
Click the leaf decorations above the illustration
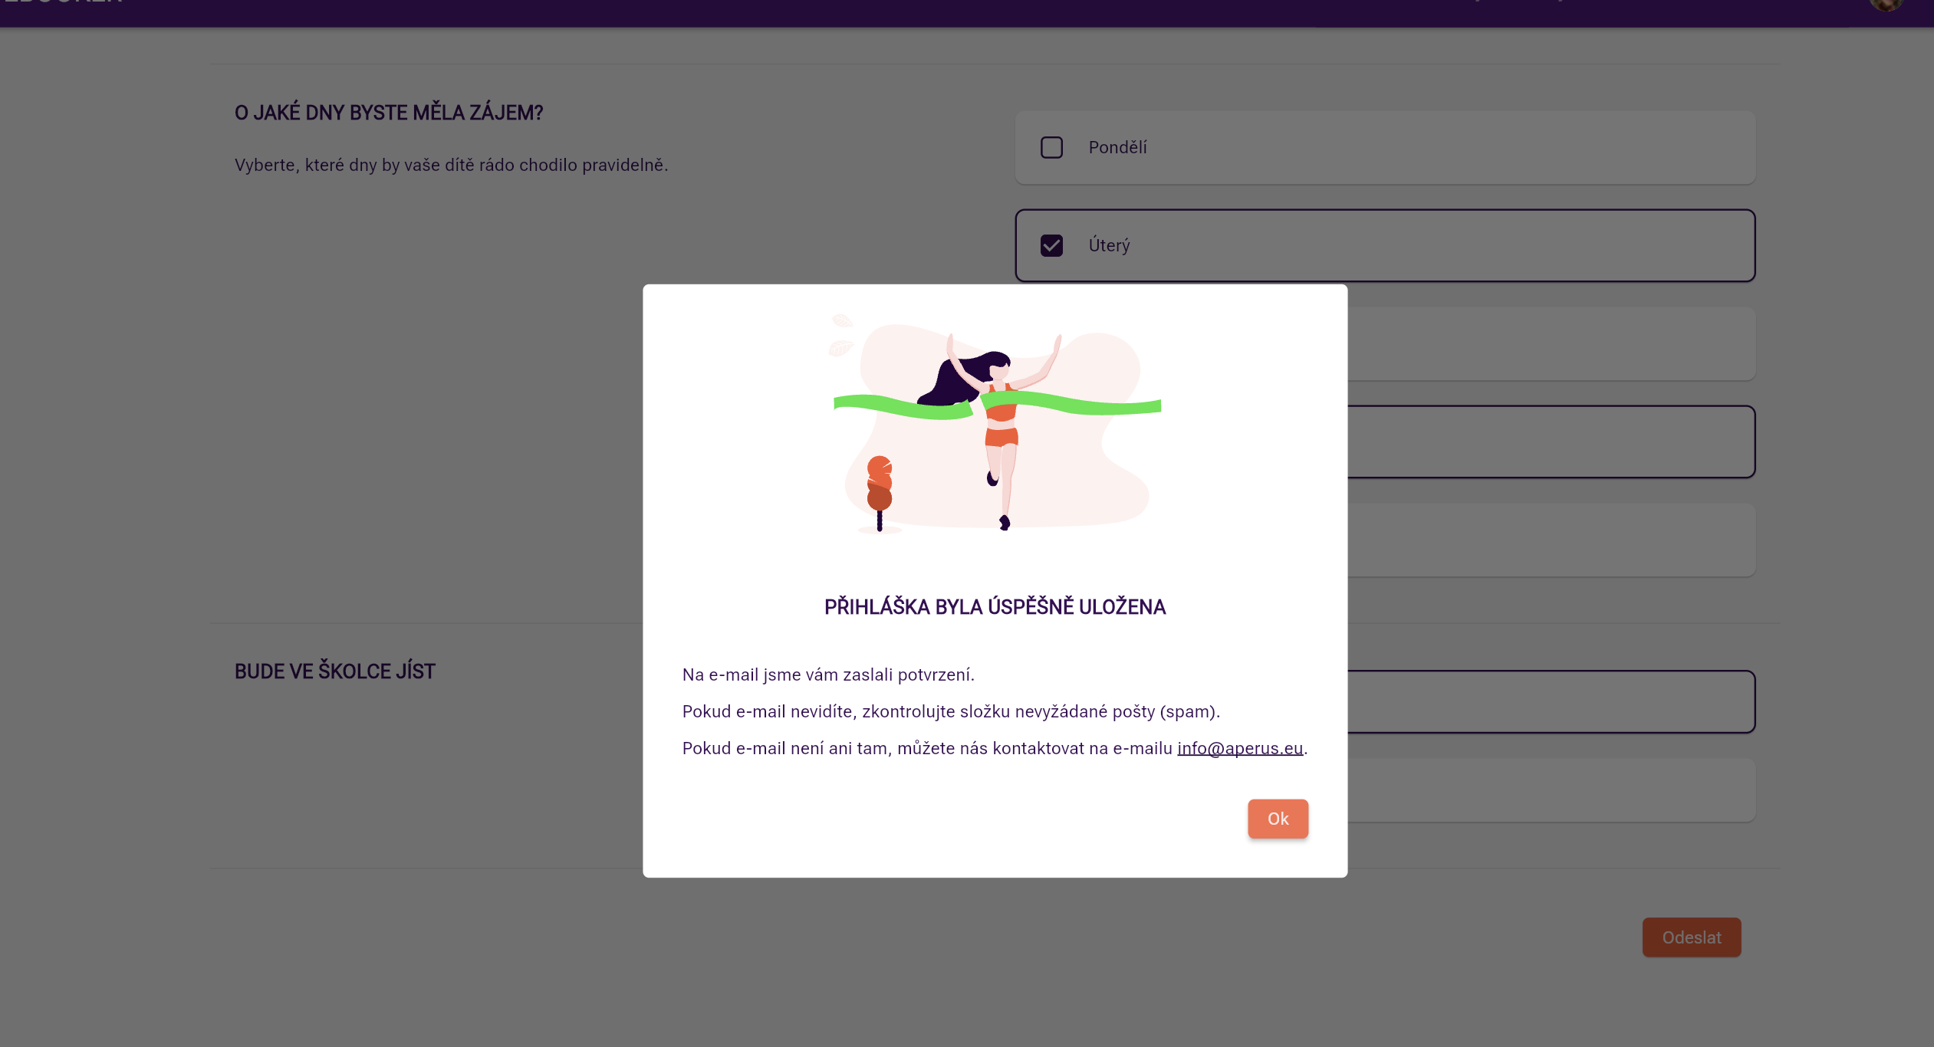[841, 335]
